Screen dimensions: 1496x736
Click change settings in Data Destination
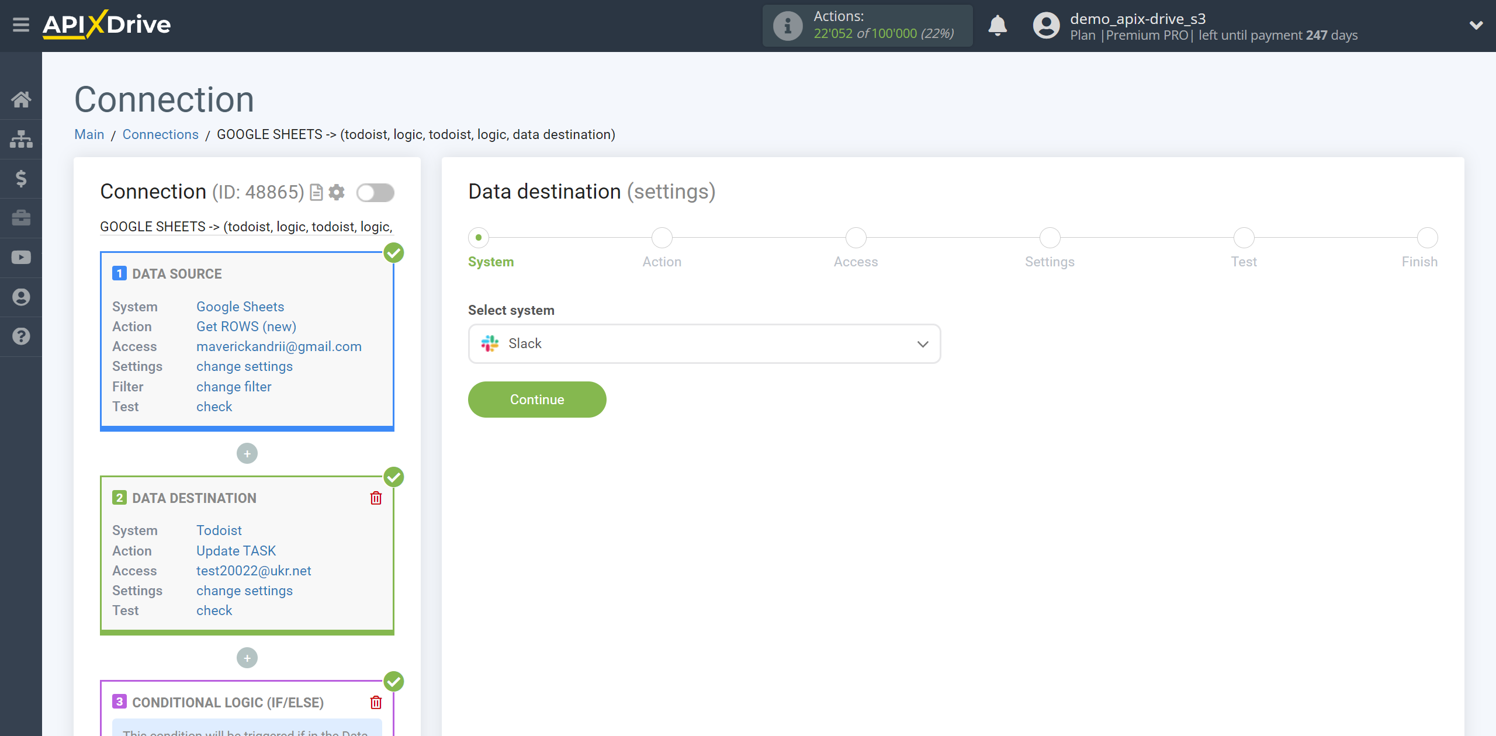pyautogui.click(x=244, y=591)
